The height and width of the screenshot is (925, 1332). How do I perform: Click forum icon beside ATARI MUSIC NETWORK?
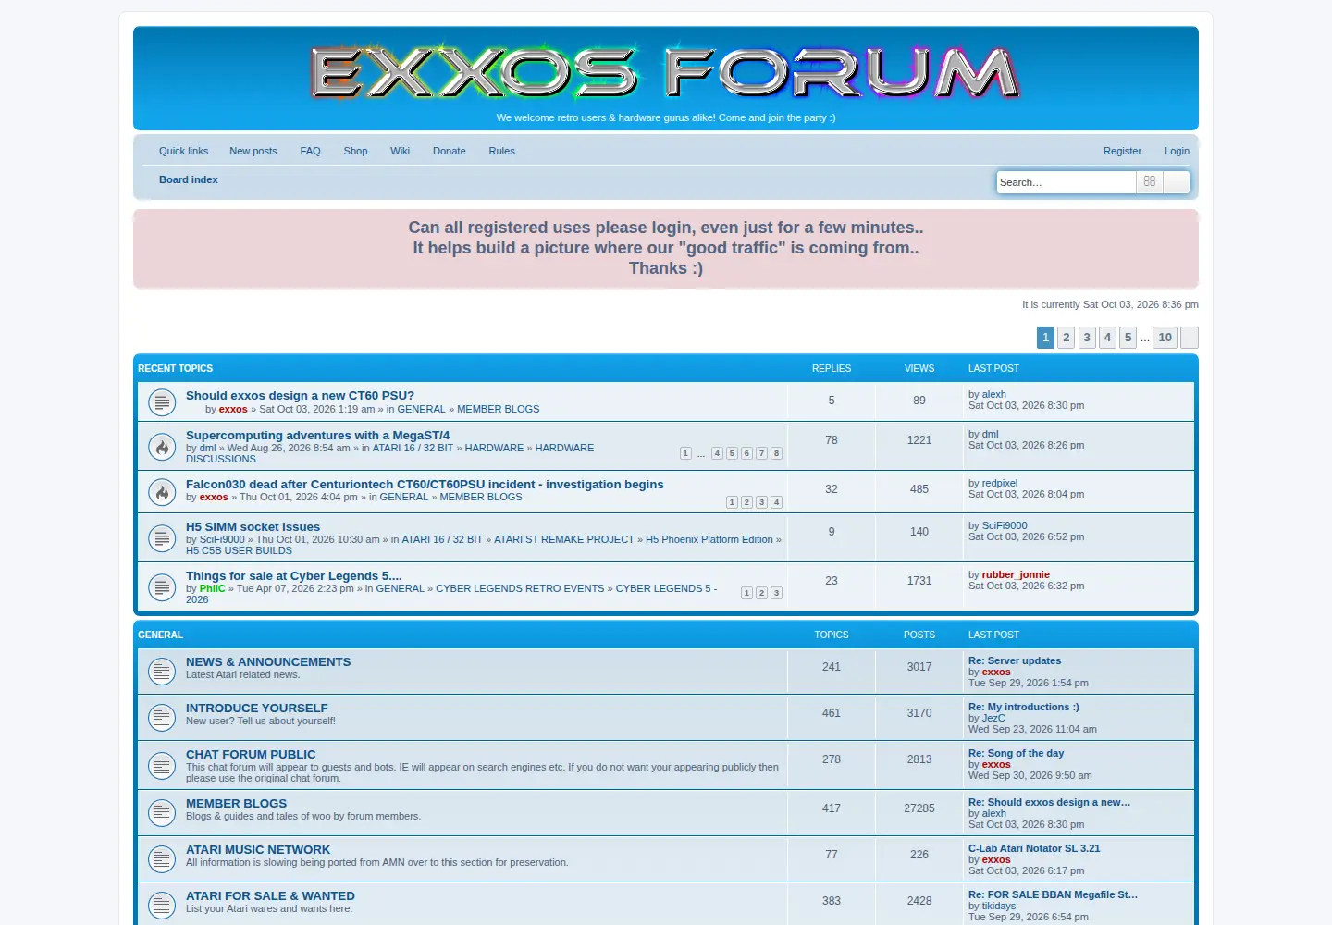[162, 859]
